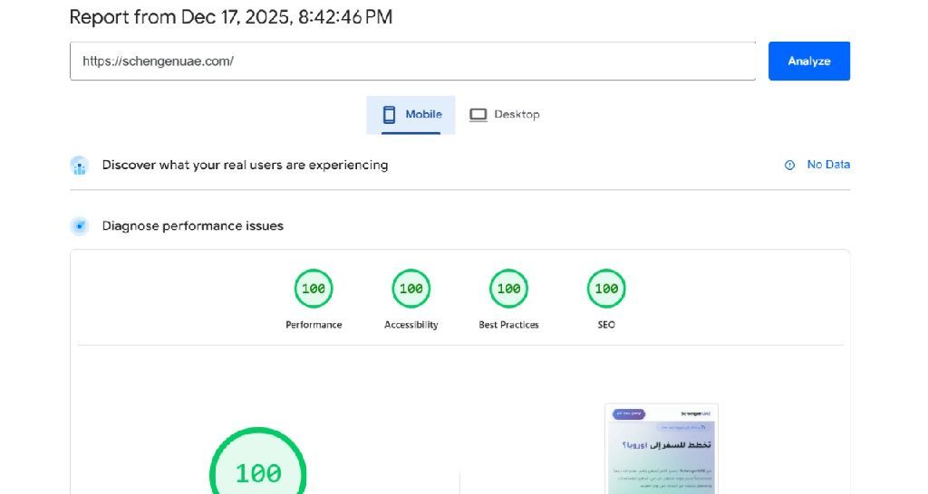Image resolution: width=928 pixels, height=494 pixels.
Task: Click the mobile phone icon
Action: pos(390,115)
